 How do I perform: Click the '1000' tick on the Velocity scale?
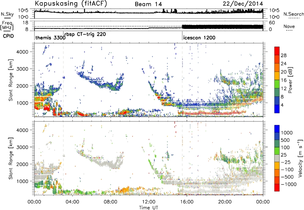pyautogui.click(x=287, y=133)
